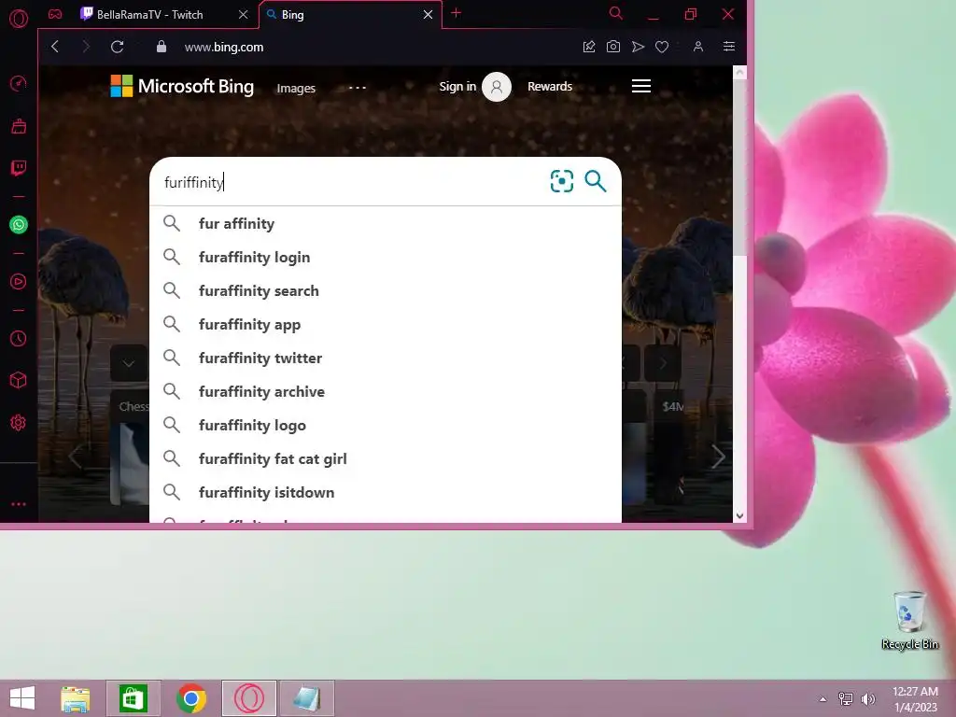Launch Google Chrome from taskbar
The width and height of the screenshot is (956, 717).
tap(191, 698)
